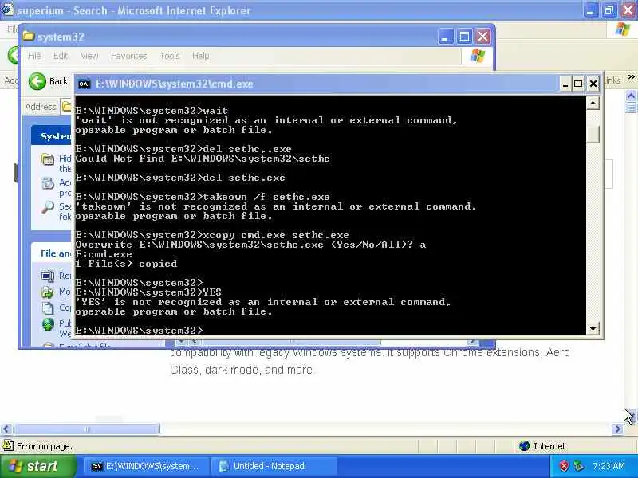Click the '1 File(s) copied' output line
The height and width of the screenshot is (478, 638).
(x=127, y=264)
